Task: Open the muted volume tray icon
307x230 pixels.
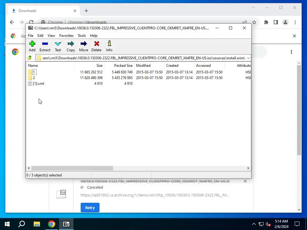Action: [x=268, y=224]
